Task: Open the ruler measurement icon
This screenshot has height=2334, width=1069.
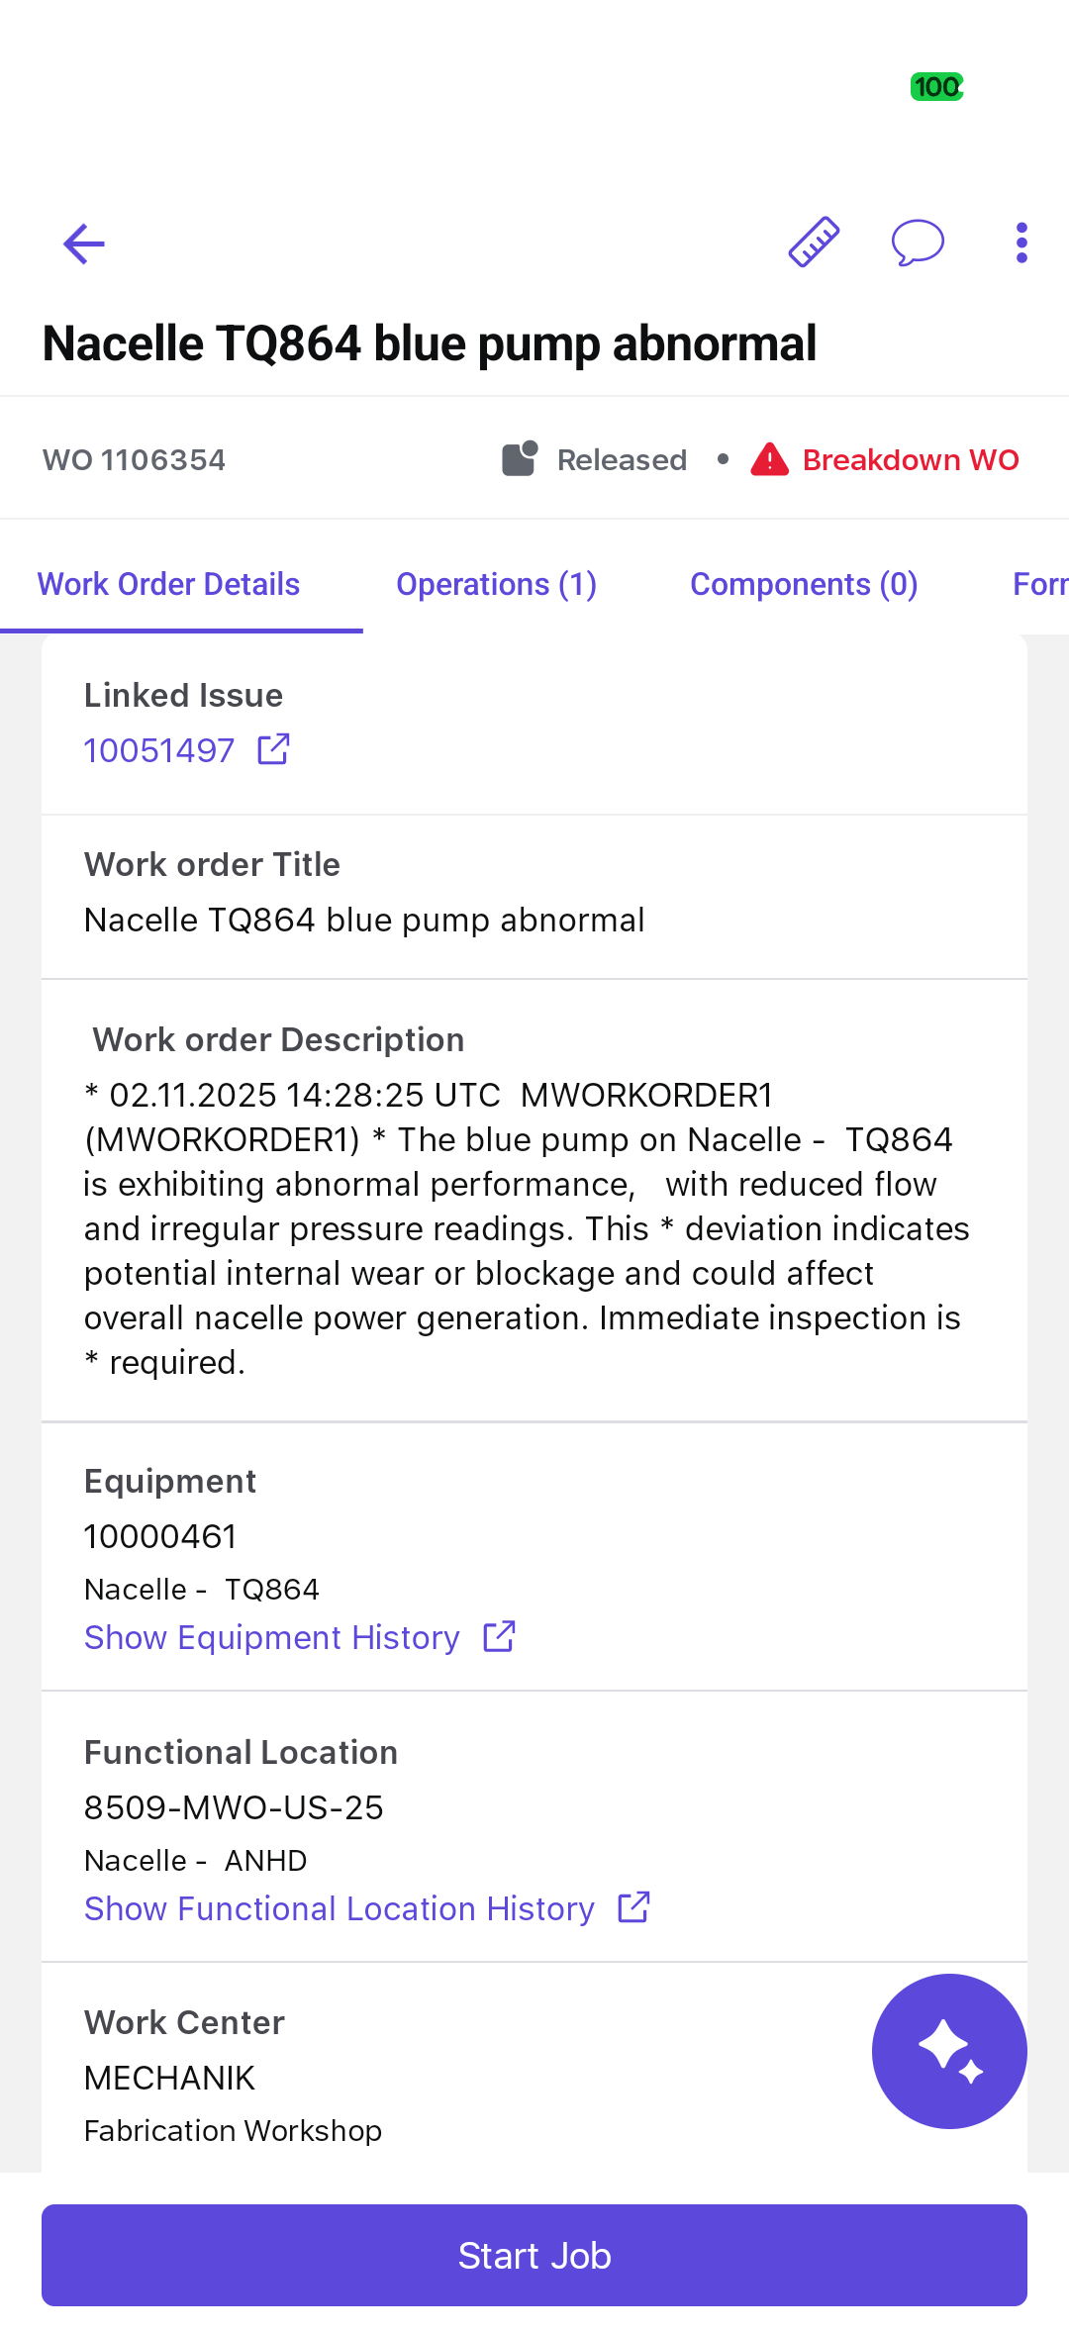Action: pyautogui.click(x=814, y=243)
